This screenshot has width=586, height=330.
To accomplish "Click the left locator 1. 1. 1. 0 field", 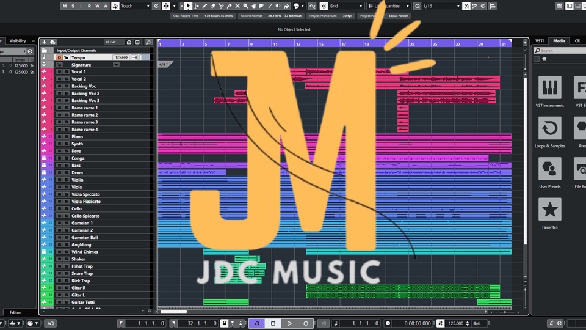I will (146, 323).
